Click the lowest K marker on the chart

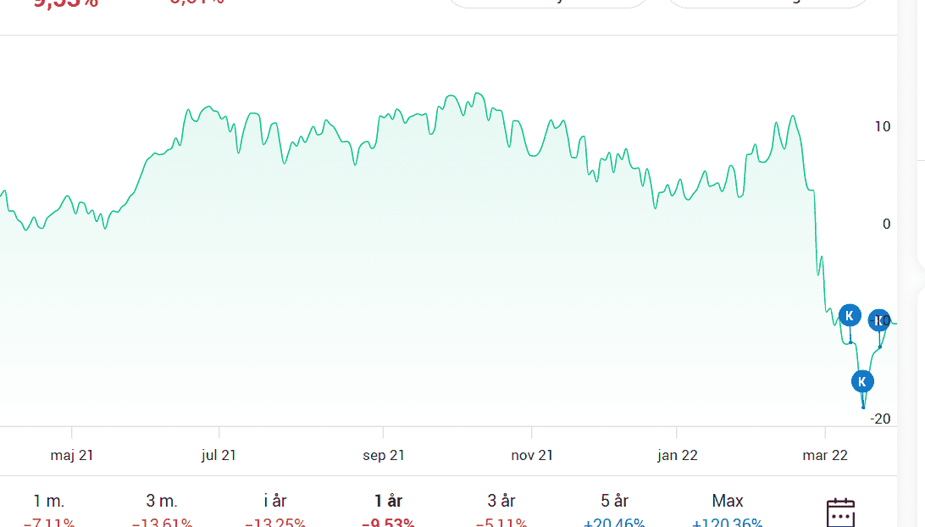coord(862,381)
